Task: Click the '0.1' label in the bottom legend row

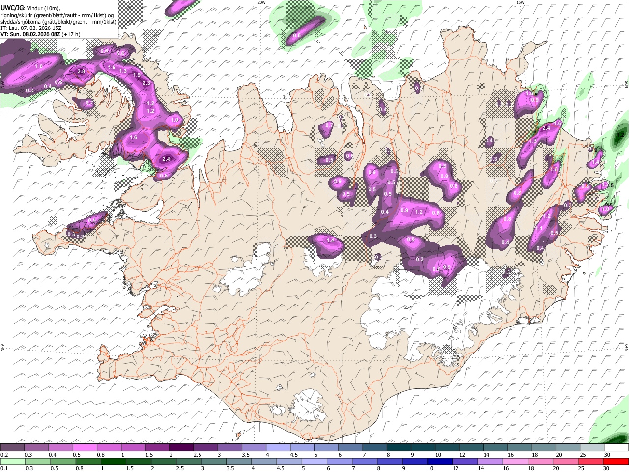Action: [4, 468]
